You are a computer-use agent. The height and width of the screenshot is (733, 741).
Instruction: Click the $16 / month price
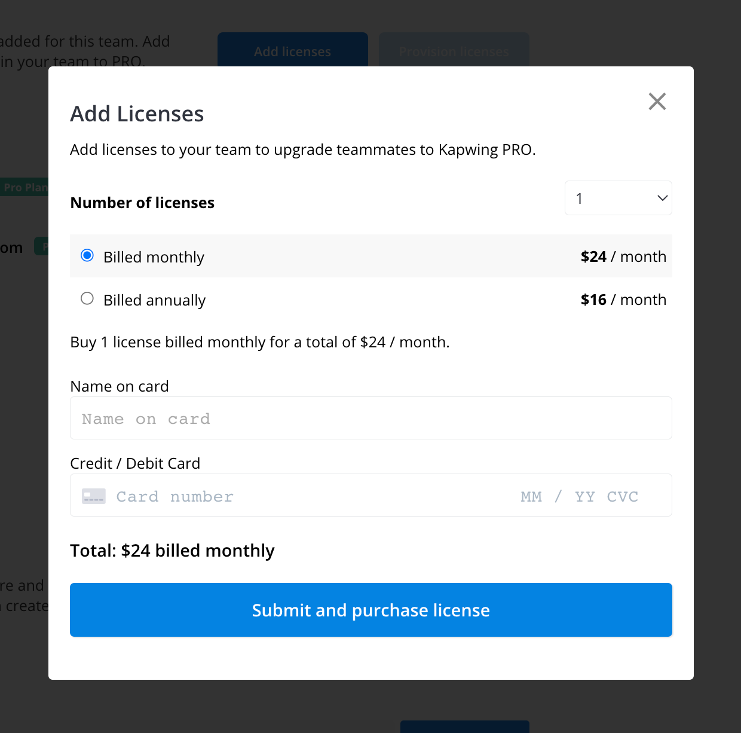[x=623, y=300]
